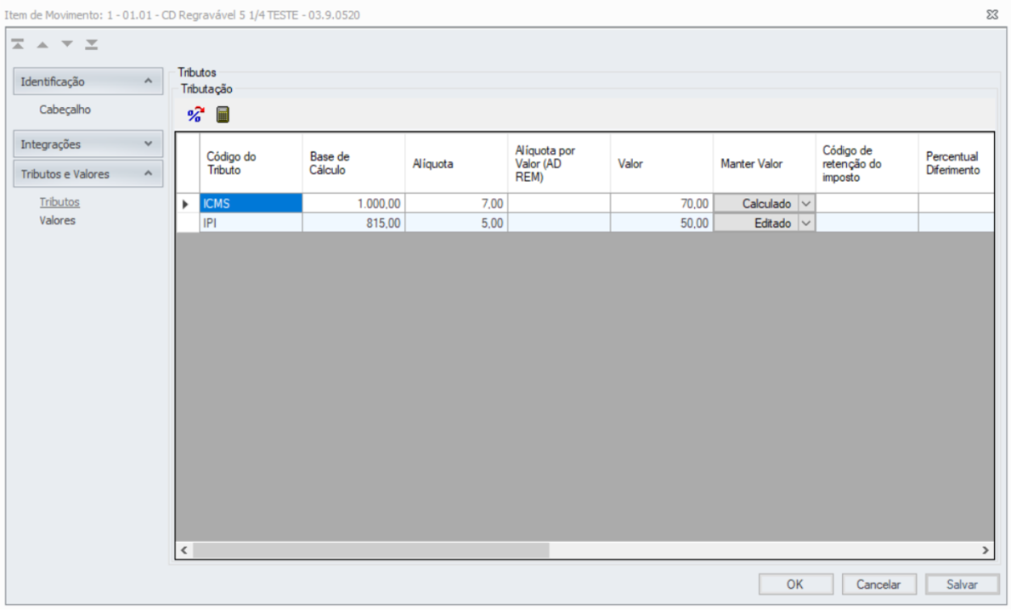Click the Salvar button

coord(962,585)
